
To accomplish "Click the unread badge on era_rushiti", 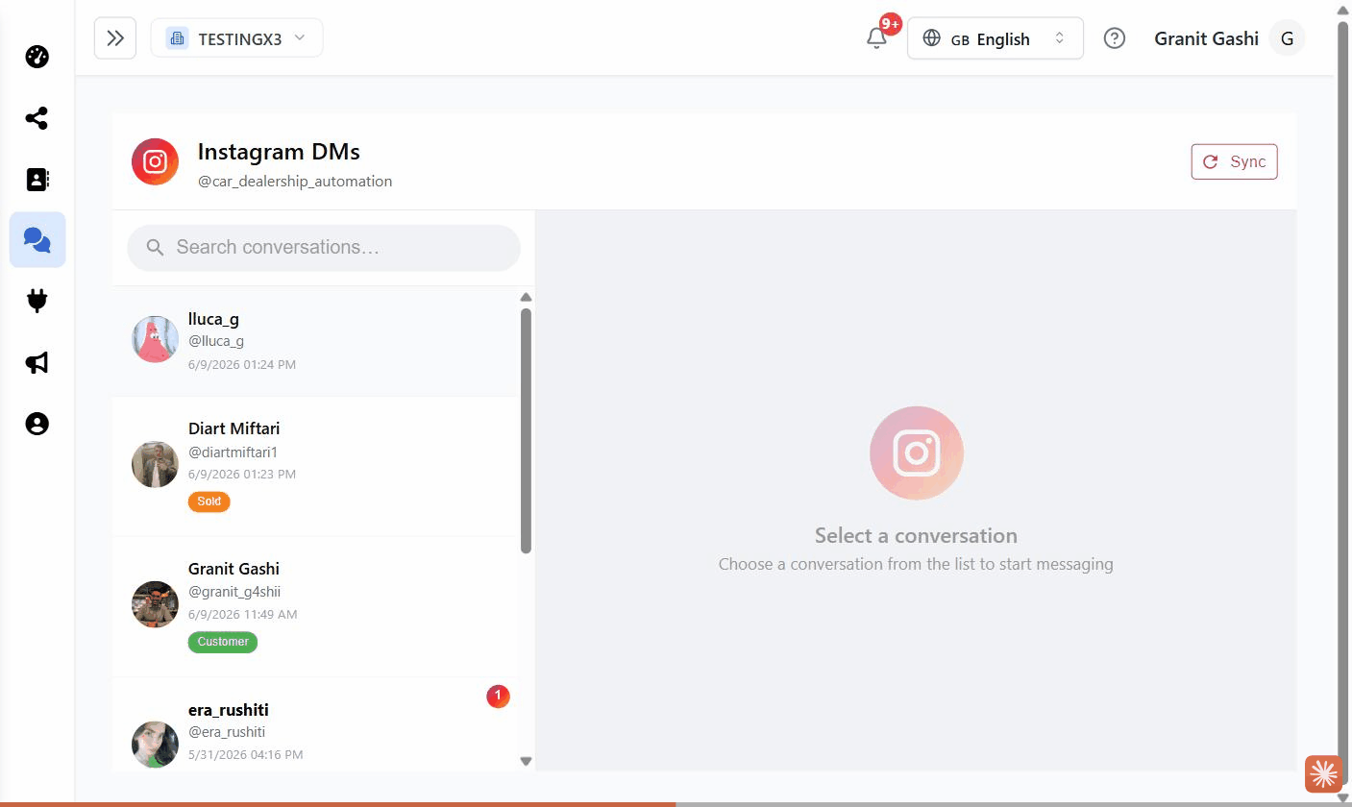I will [x=498, y=697].
